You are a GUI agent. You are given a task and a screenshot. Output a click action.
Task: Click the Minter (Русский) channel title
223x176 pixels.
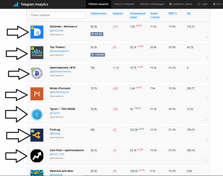(x=60, y=88)
